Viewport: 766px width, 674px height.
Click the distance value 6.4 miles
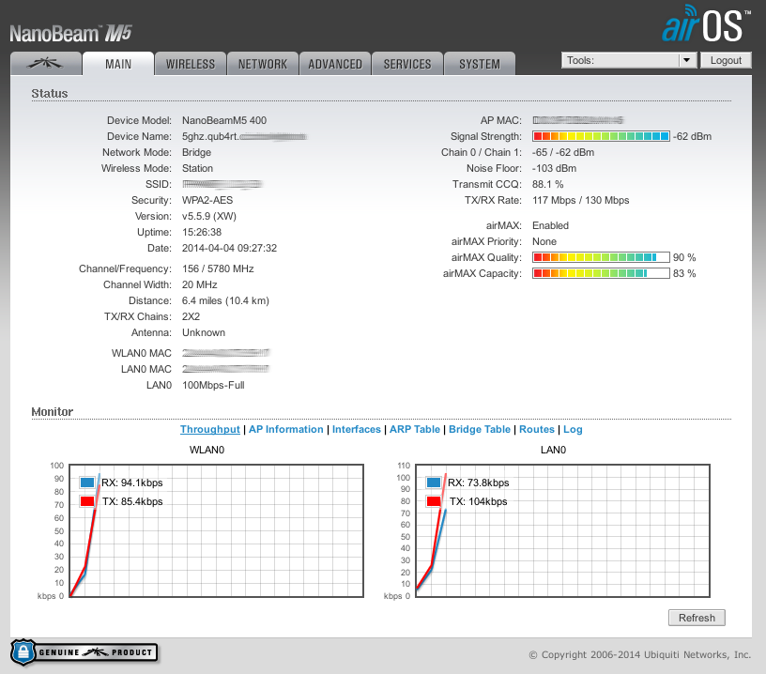(x=225, y=300)
